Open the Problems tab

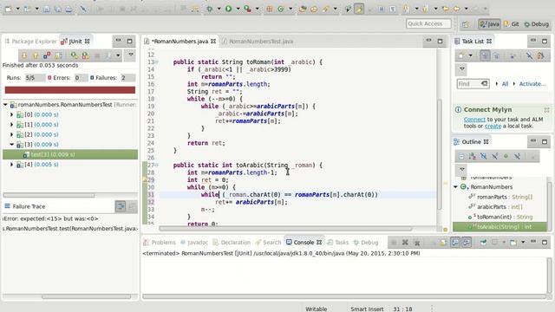click(160, 243)
